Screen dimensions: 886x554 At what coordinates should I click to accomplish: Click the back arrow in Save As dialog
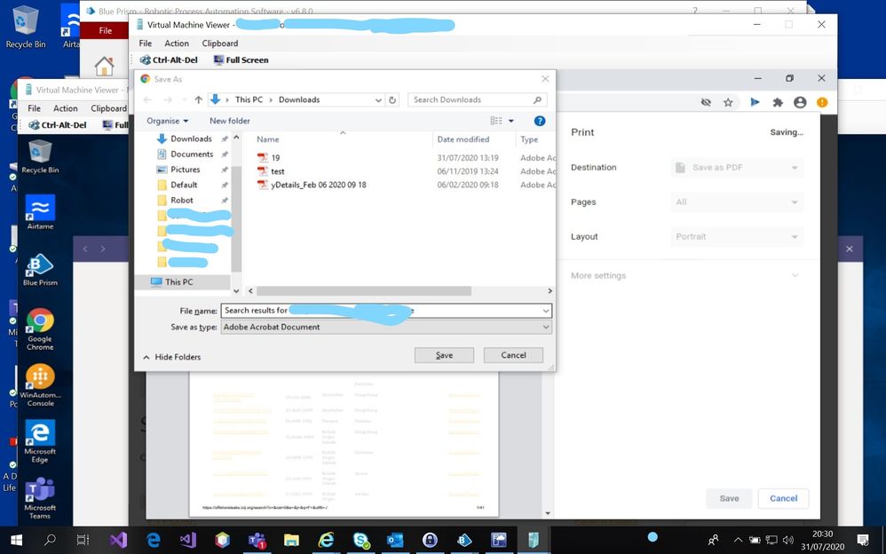click(x=147, y=99)
